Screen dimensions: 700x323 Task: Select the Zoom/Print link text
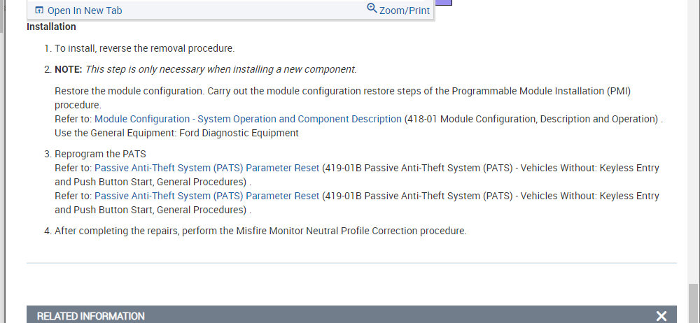tap(405, 10)
